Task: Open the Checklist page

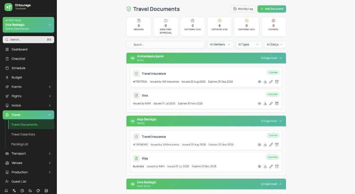Action: tap(28, 59)
